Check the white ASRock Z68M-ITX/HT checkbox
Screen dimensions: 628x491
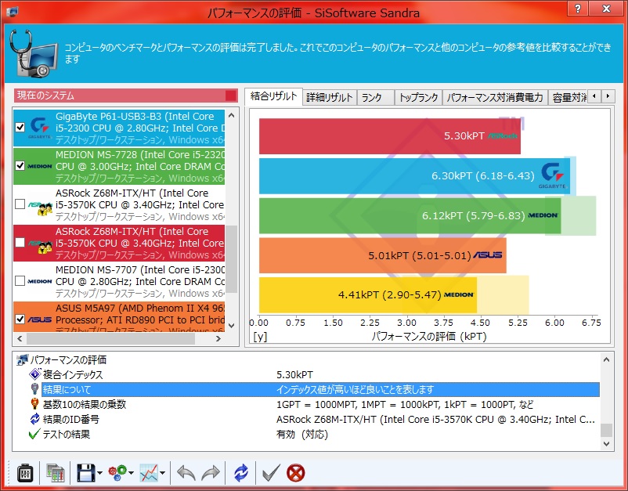point(20,204)
